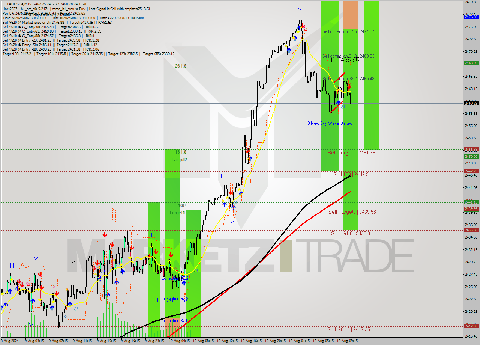
Task: Select the red 2435.80 price tag
Action: [471, 230]
